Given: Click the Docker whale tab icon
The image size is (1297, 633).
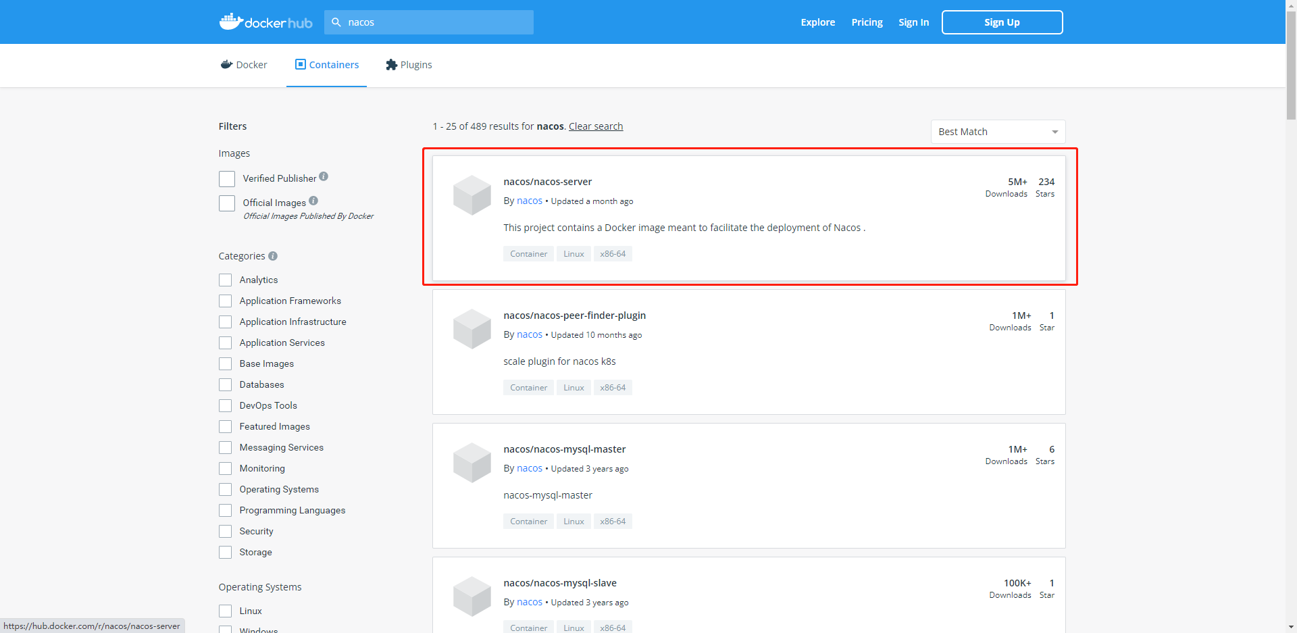Looking at the screenshot, I should click(x=226, y=65).
